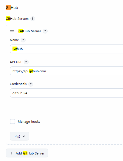Open help for GitHub Servers section

click(x=33, y=19)
